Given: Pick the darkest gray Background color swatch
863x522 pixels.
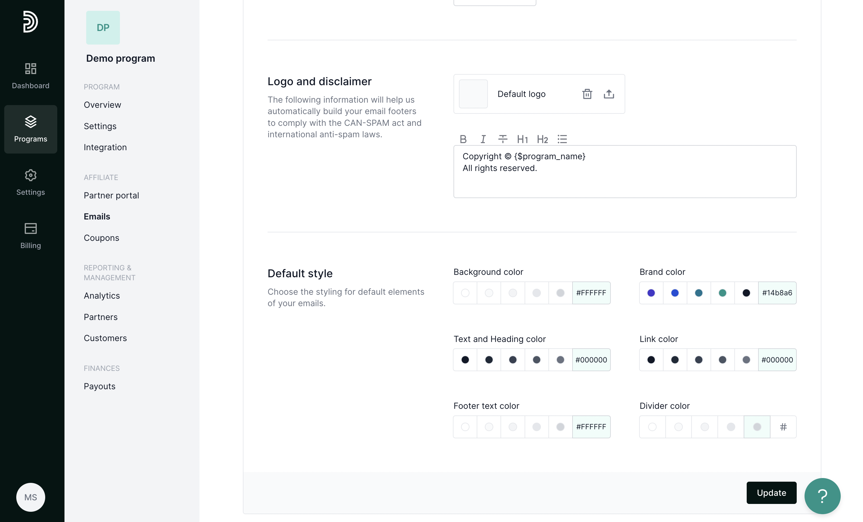Looking at the screenshot, I should (x=560, y=293).
